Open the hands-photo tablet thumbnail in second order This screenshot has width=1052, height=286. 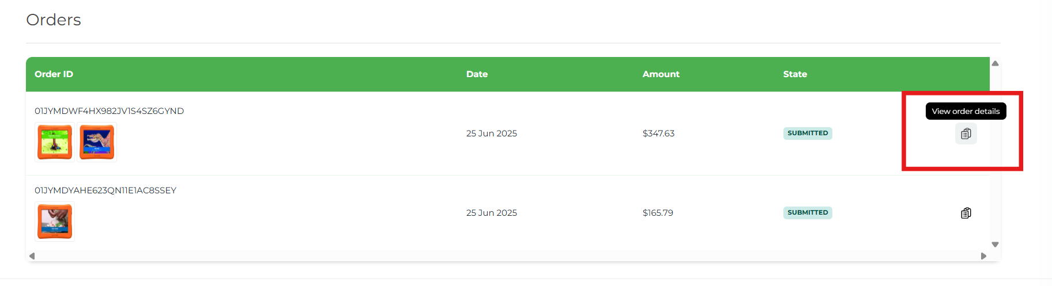(x=55, y=222)
